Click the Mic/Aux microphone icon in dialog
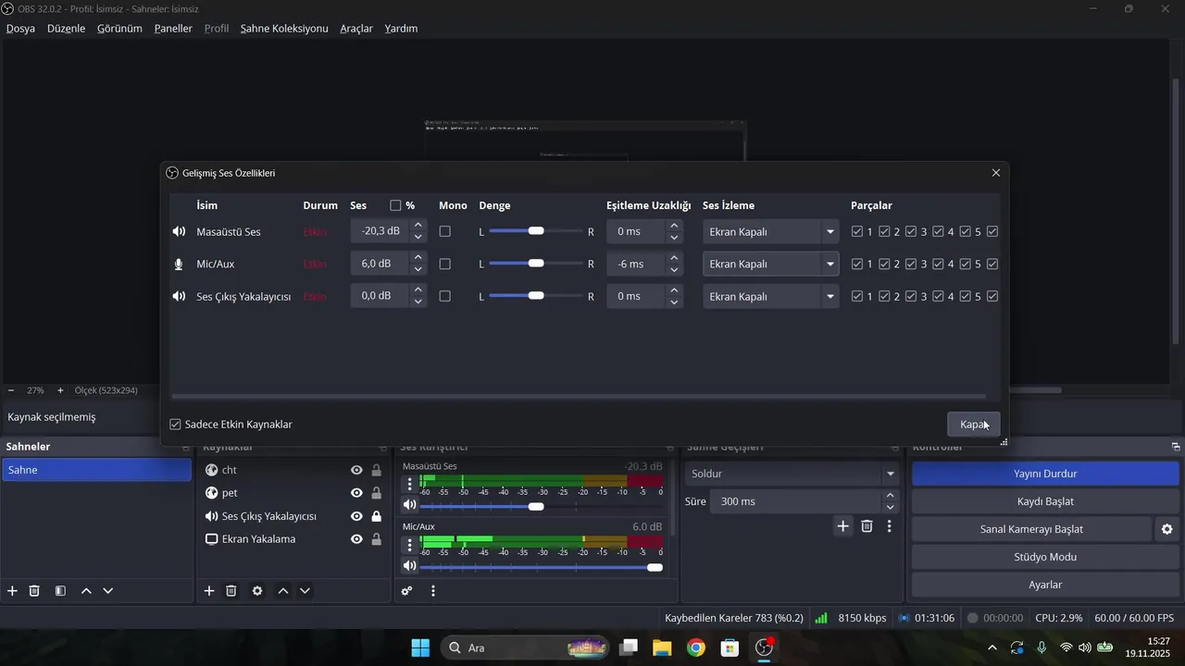This screenshot has height=666, width=1185. pos(179,264)
